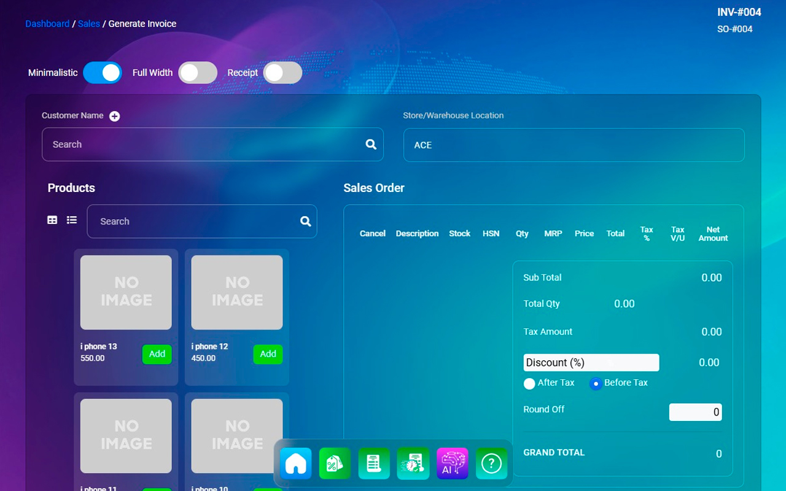This screenshot has width=786, height=491.
Task: Go to Dashboard breadcrumb link
Action: click(x=47, y=24)
